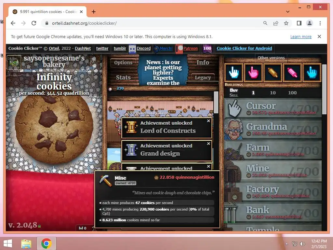Dismiss the Chrome update infobar
Image resolution: width=333 pixels, height=250 pixels.
coord(319,36)
